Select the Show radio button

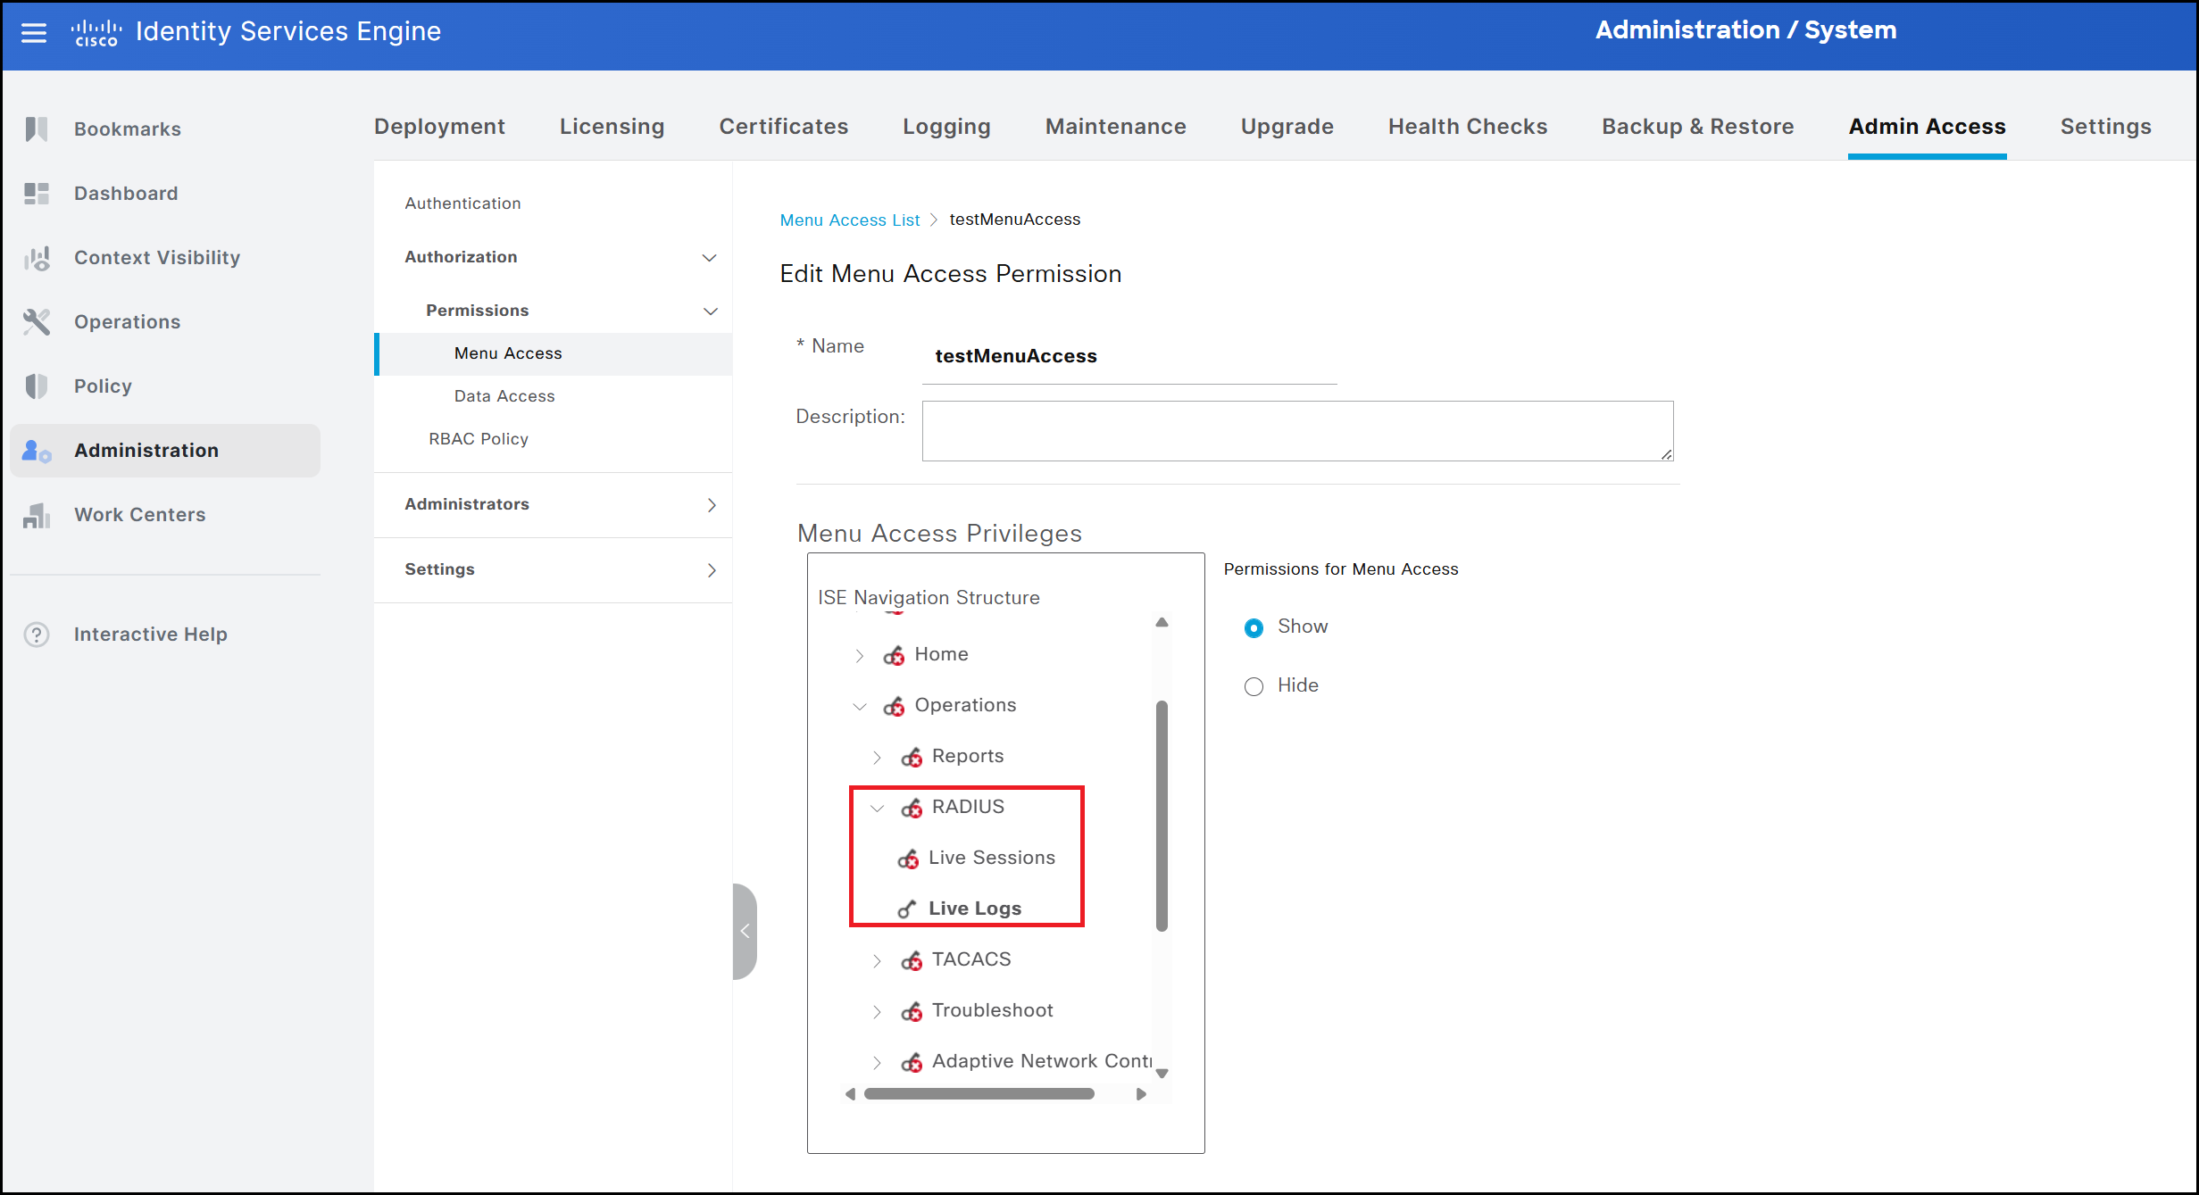[1254, 628]
